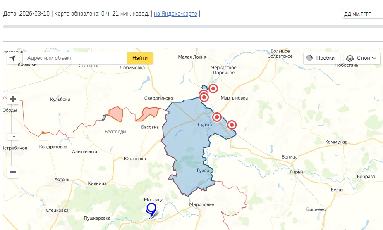
Task: Open the на Яндекс-карте link
Action: [175, 14]
